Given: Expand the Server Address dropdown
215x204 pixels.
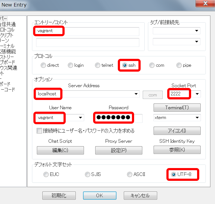Looking at the screenshot, I should click(136, 94).
